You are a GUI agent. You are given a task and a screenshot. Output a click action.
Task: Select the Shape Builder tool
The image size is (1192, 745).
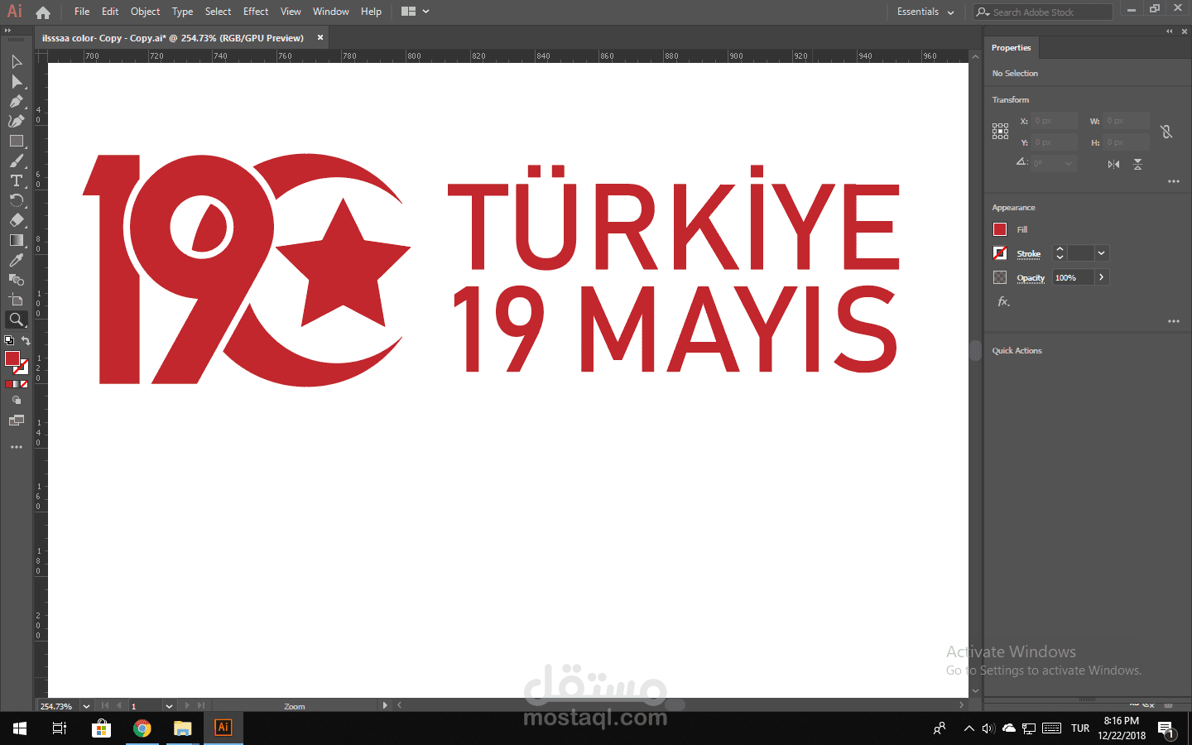17,281
